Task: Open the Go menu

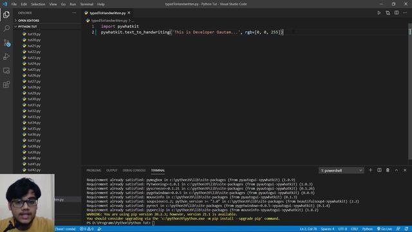Action: [x=63, y=5]
